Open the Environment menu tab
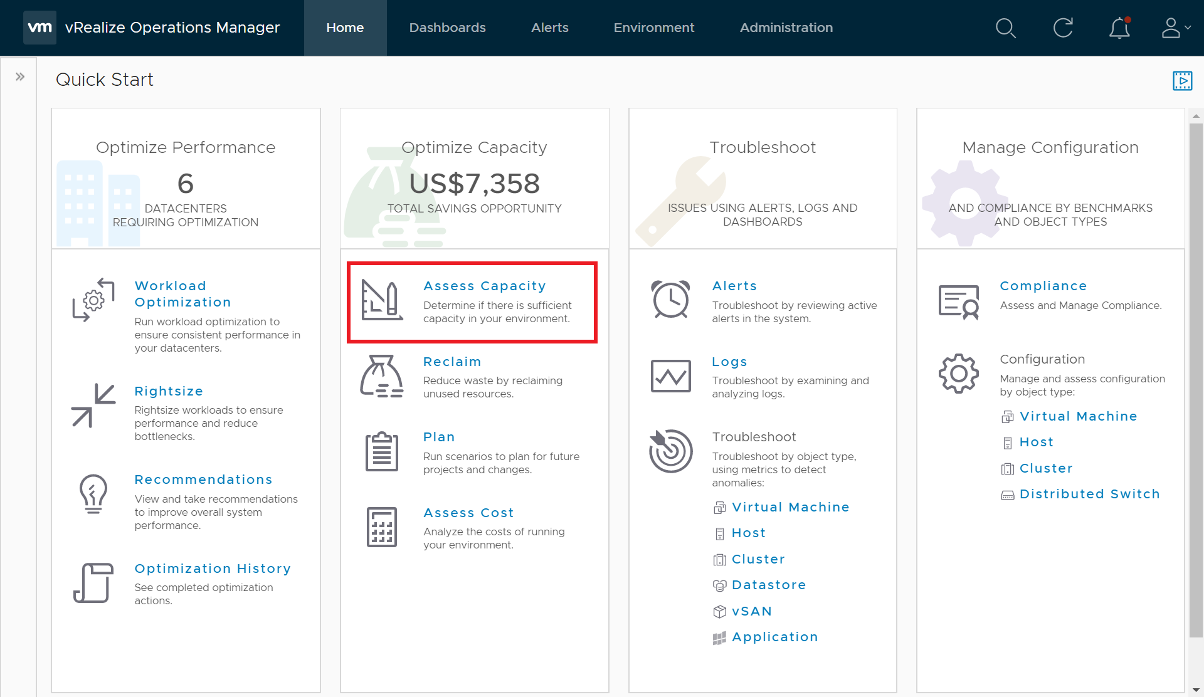Viewport: 1204px width, 697px height. [653, 28]
